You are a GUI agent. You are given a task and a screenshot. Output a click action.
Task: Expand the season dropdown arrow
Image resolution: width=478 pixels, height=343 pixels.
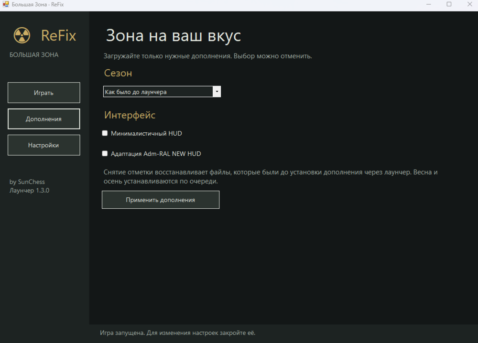(x=217, y=92)
